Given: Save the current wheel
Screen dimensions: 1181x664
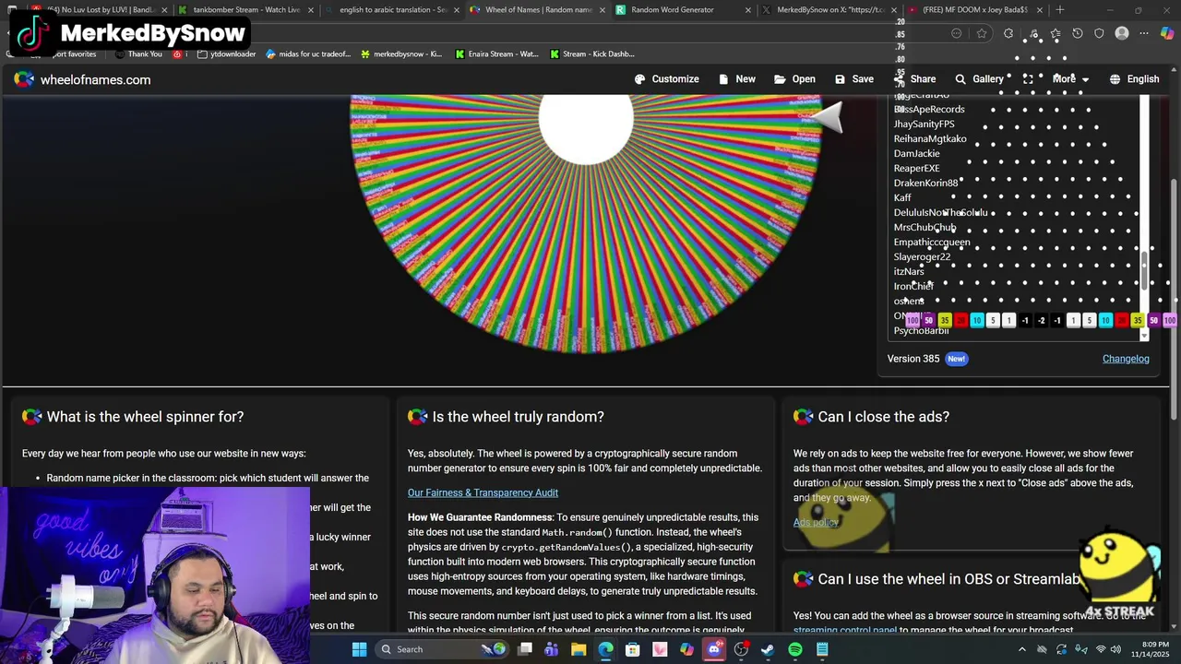Looking at the screenshot, I should click(x=853, y=79).
